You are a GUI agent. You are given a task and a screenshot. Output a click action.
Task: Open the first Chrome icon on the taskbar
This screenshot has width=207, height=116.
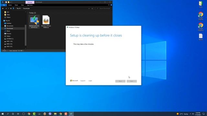[x=29, y=114]
